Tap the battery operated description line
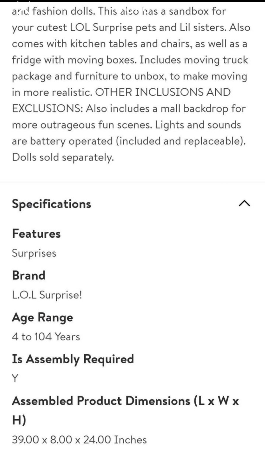This screenshot has height=457, width=265. 129,141
